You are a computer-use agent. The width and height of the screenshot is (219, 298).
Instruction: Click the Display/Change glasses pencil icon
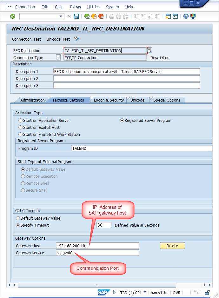76,39
